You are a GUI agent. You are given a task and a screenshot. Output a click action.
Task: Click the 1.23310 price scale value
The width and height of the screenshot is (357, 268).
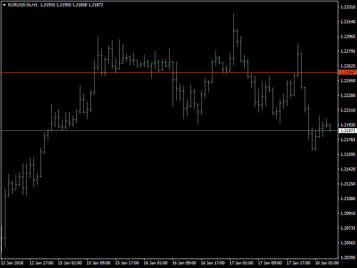(x=348, y=7)
